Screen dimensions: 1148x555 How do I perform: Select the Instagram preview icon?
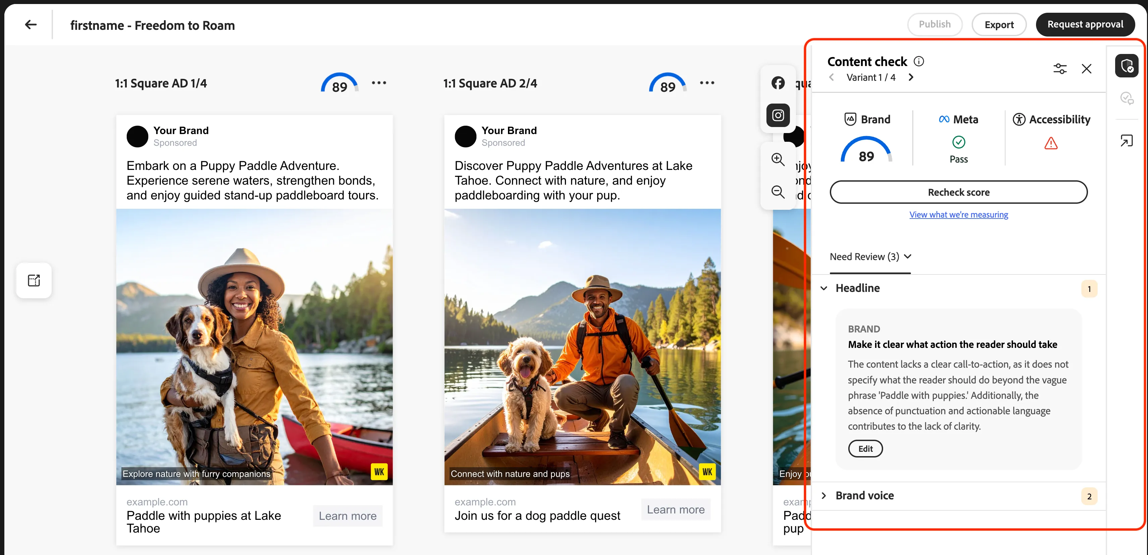coord(778,115)
